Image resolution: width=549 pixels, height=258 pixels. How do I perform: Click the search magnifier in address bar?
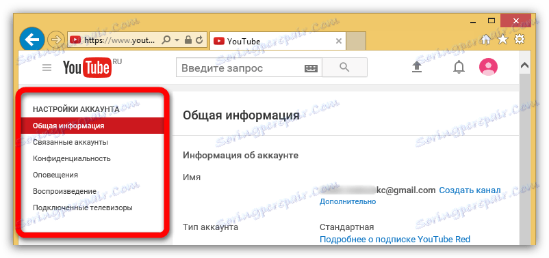coord(166,40)
